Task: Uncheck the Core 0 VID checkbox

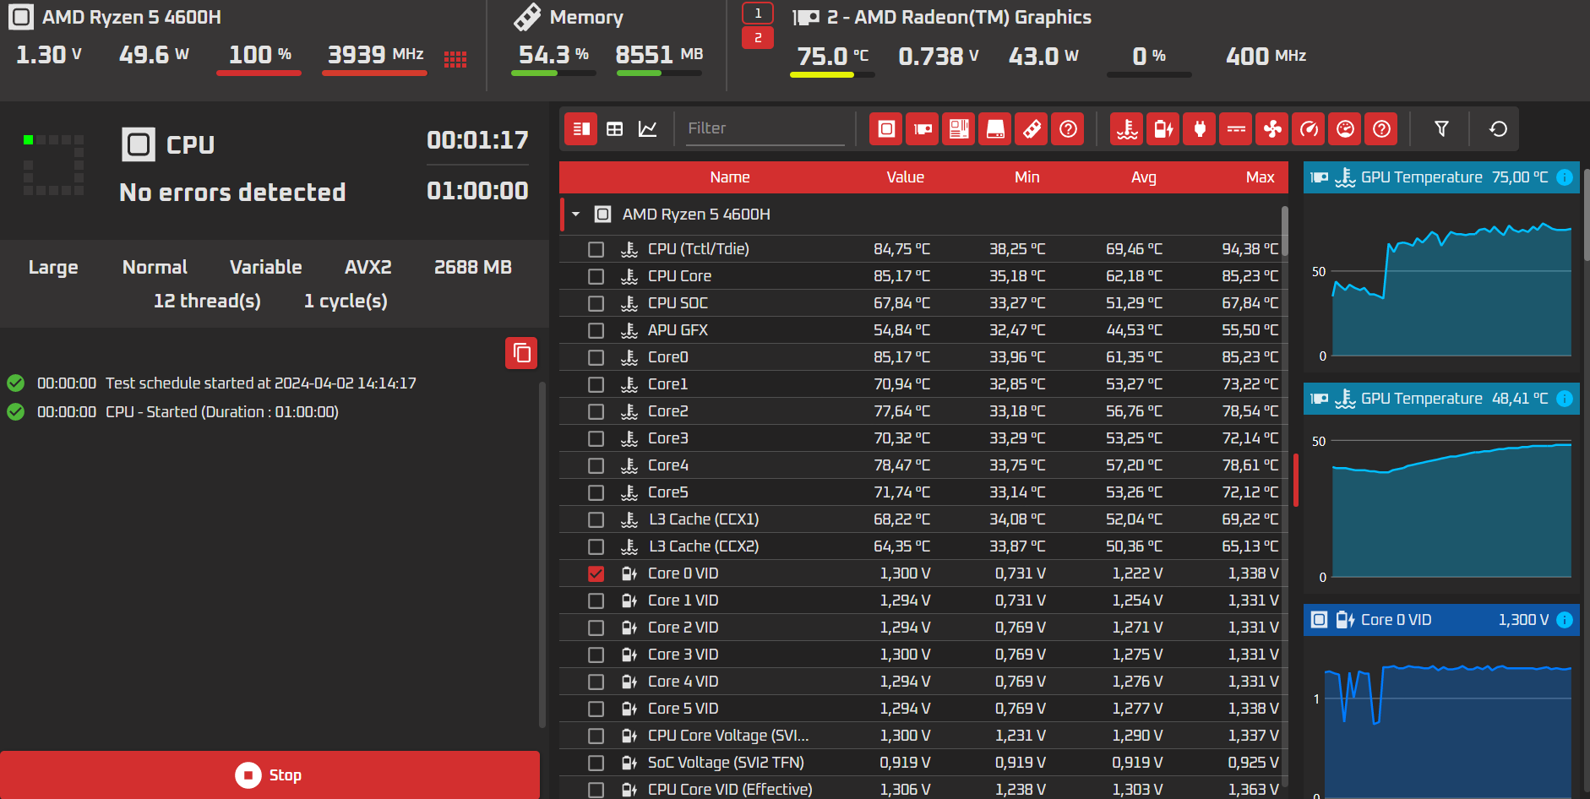Action: [596, 573]
